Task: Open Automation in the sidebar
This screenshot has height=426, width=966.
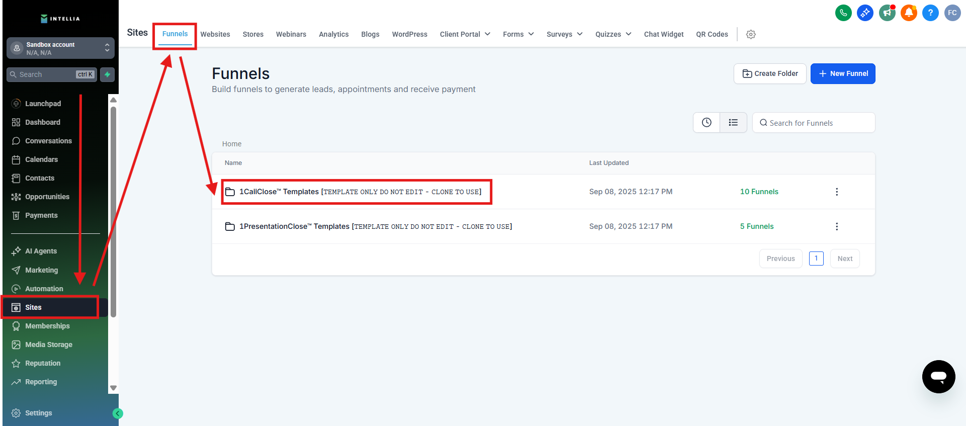Action: pyautogui.click(x=44, y=289)
